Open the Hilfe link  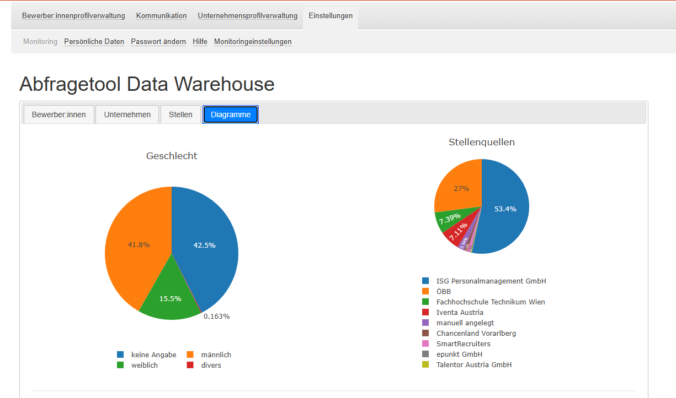coord(200,41)
